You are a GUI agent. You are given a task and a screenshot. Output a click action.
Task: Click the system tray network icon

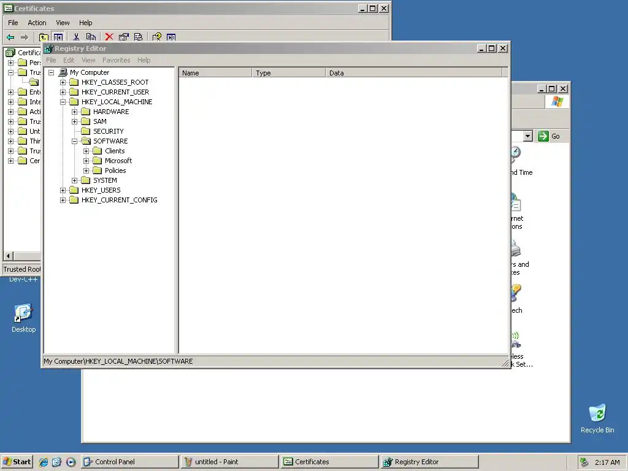click(584, 462)
